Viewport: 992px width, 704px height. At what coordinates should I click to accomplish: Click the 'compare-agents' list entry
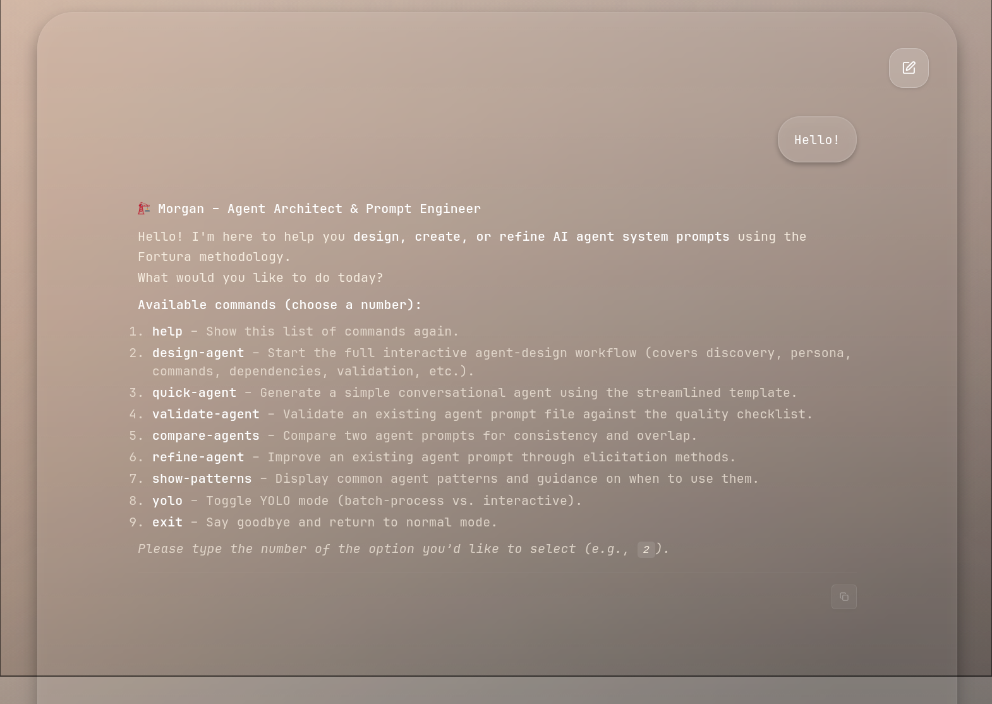(x=205, y=436)
